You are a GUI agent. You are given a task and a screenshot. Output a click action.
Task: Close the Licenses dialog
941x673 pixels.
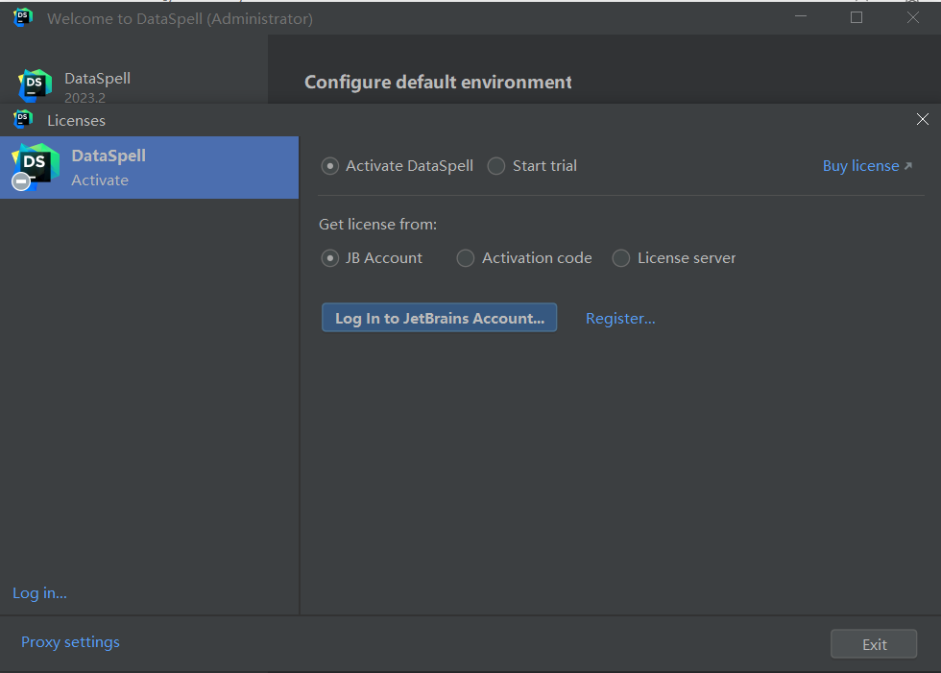pos(922,120)
